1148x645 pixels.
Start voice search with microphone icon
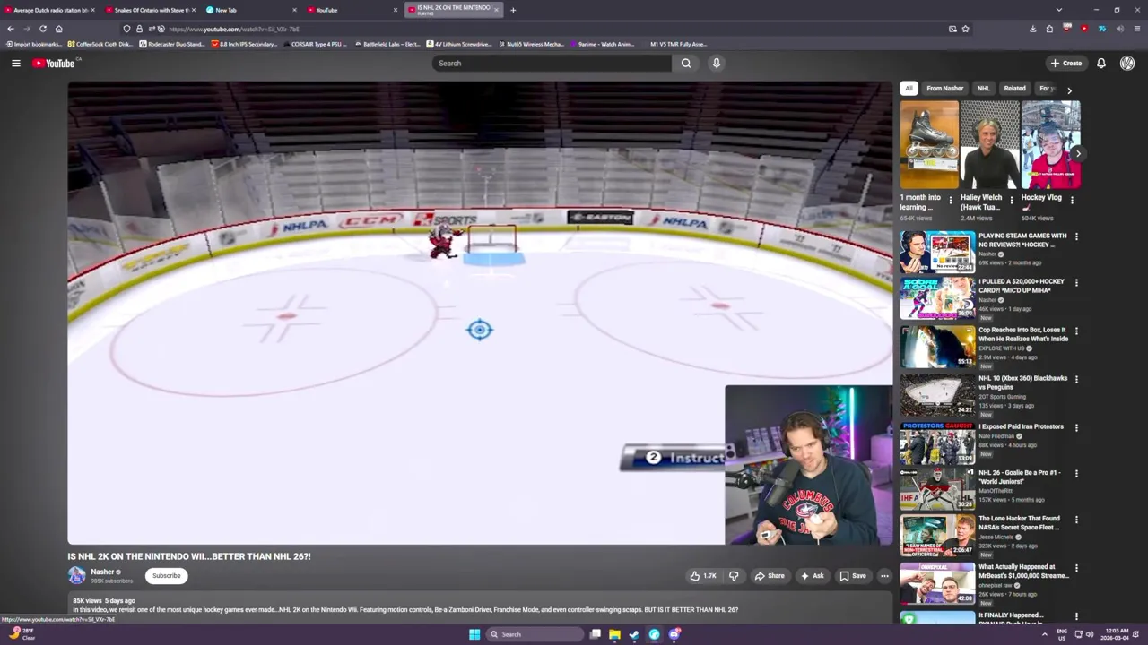717,63
